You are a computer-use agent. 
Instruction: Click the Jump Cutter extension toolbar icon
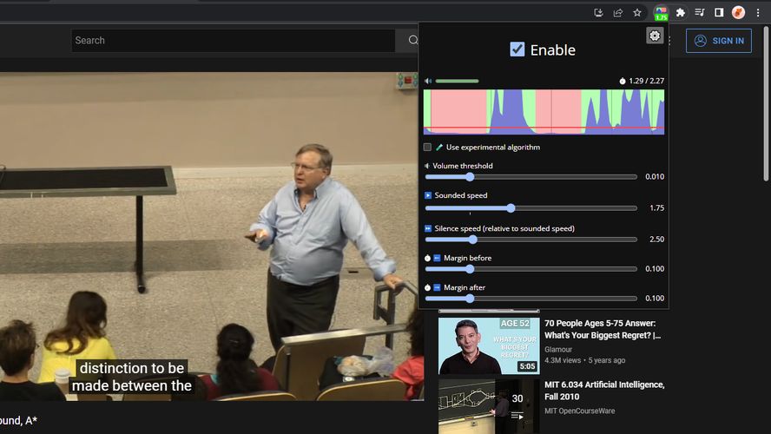(x=661, y=13)
